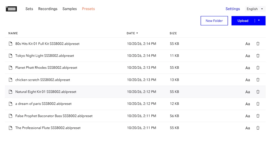
Task: Select the Presets tab
Action: tap(88, 9)
